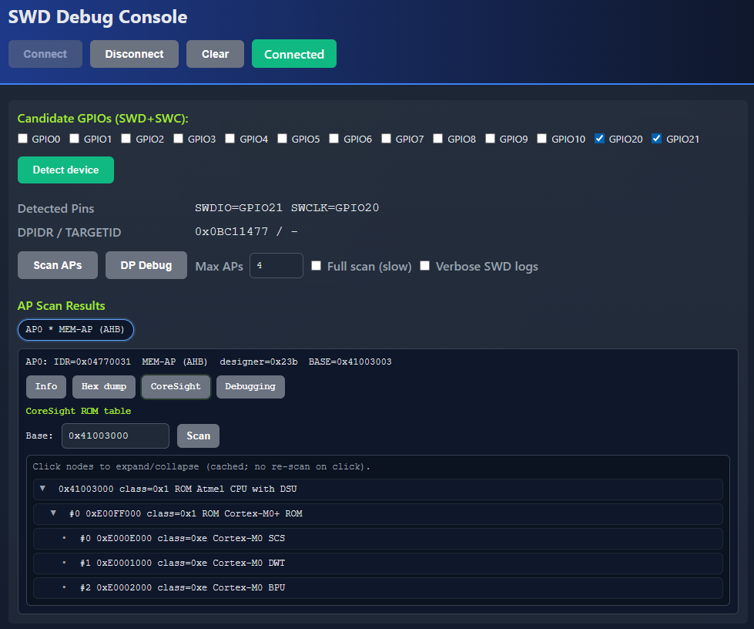Turn on Verbose SWD logs

424,266
